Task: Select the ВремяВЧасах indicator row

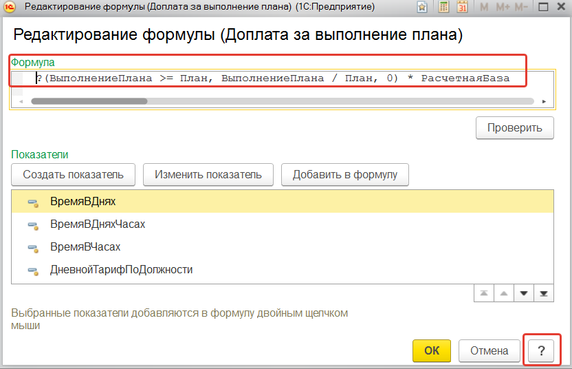Action: [283, 247]
